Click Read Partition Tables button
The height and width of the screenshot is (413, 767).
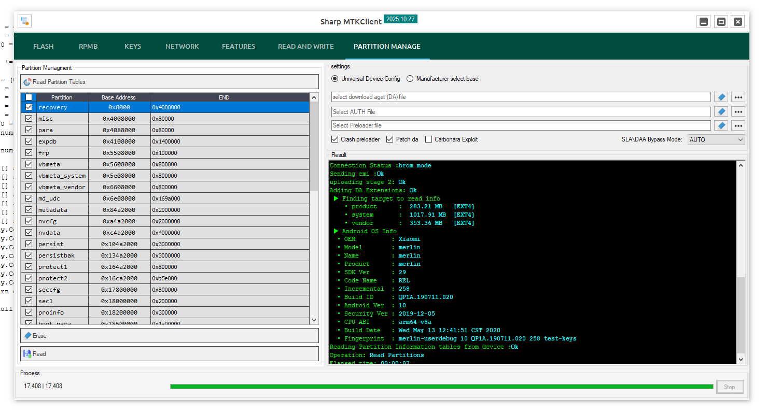(x=170, y=82)
